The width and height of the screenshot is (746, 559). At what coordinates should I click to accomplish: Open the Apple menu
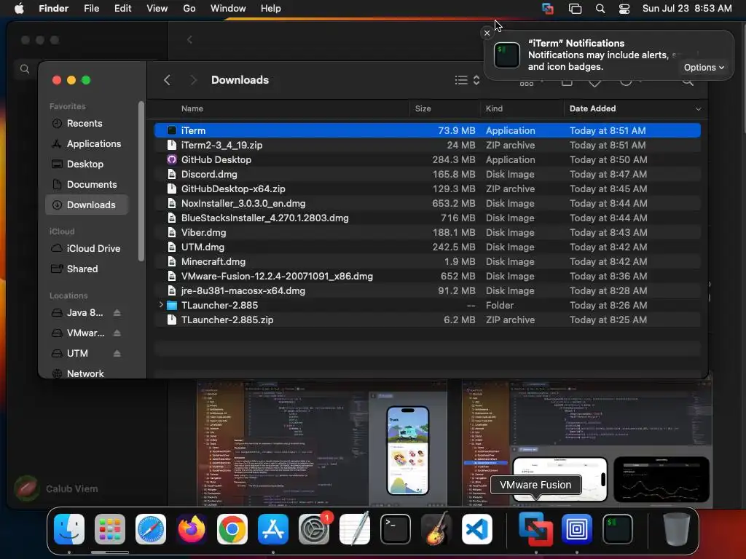click(19, 9)
